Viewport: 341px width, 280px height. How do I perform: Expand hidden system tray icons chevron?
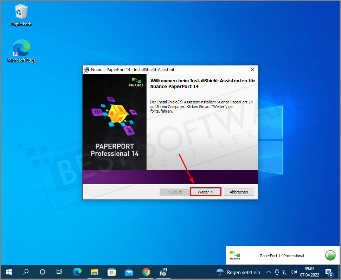pyautogui.click(x=269, y=272)
